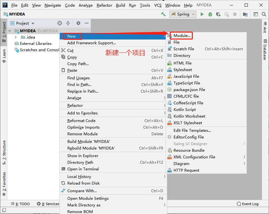Create a new HTML File

[206, 63]
